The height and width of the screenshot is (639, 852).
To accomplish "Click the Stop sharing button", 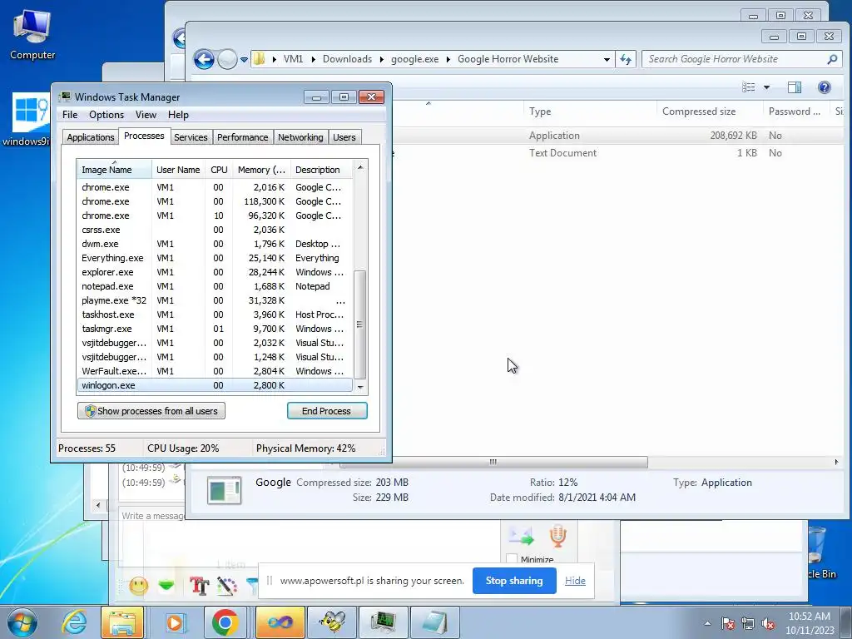I will pyautogui.click(x=514, y=580).
